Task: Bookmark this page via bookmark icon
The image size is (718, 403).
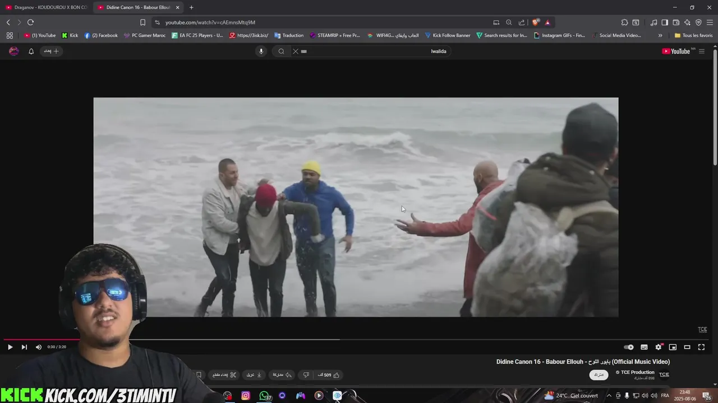Action: pos(142,22)
